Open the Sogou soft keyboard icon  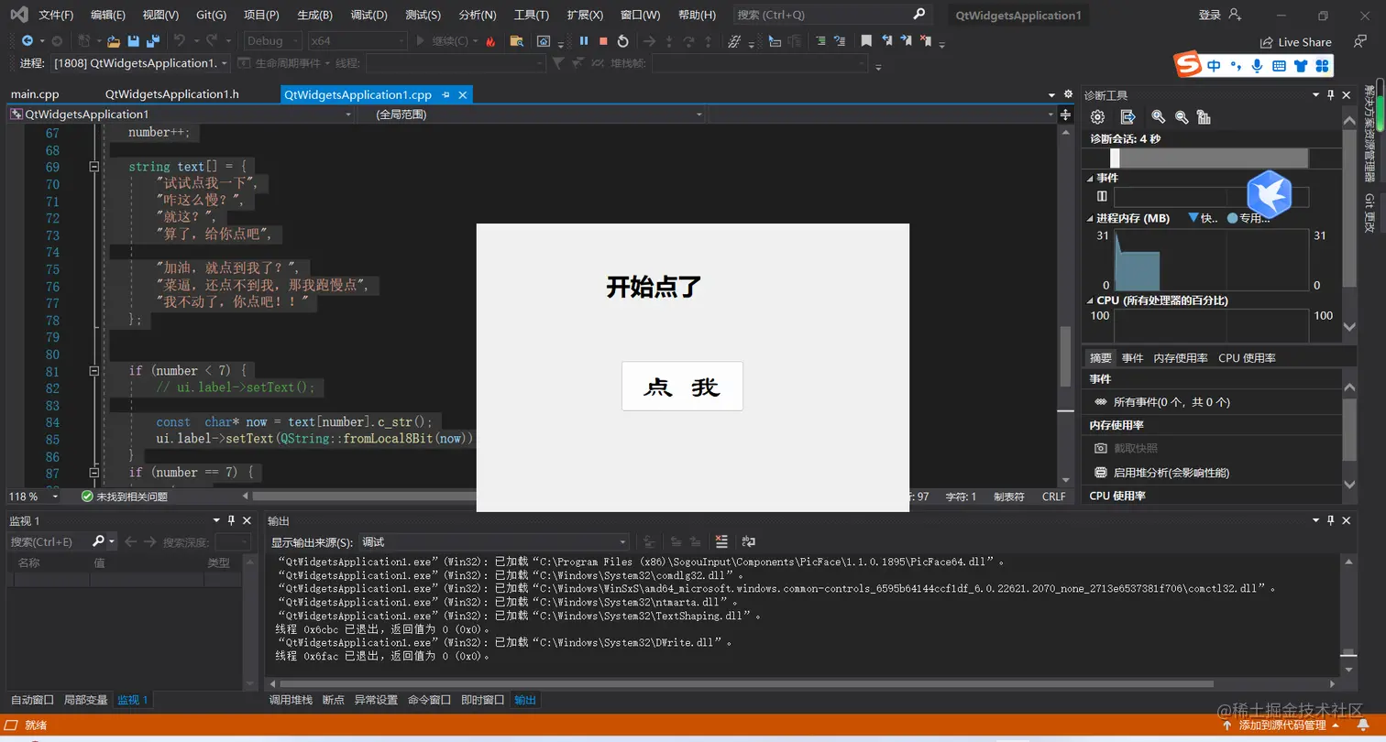(1280, 66)
